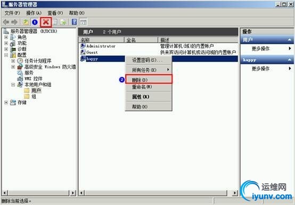The width and height of the screenshot is (295, 205).
Task: Choose 删除(D) in context menu
Action: 149,79
